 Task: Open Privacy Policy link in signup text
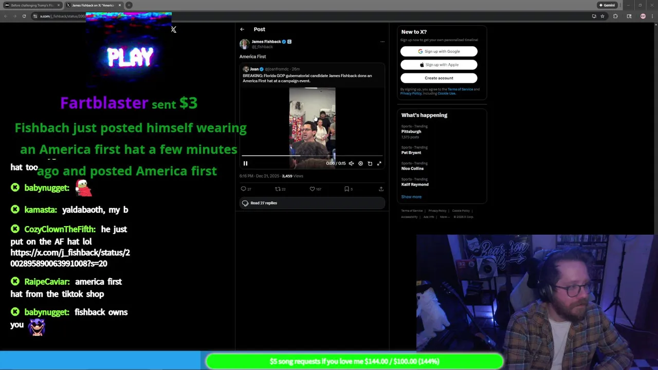[411, 94]
